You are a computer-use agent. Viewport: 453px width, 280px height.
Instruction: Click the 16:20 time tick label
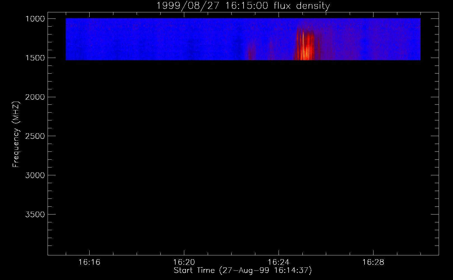pos(184,262)
